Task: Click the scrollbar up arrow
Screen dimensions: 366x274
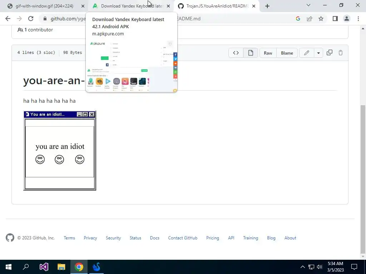Action: [x=363, y=29]
